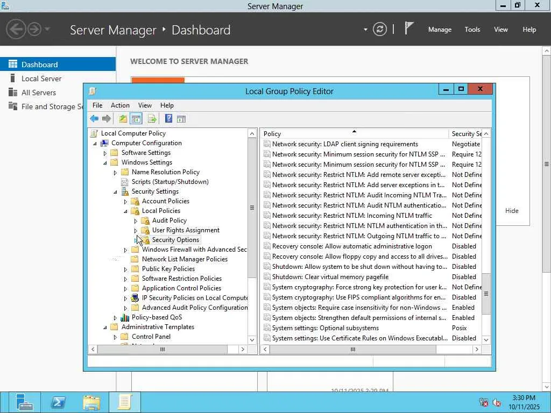Click the tree pane horizontal scrollbar thumb
This screenshot has width=551, height=413.
[163, 350]
